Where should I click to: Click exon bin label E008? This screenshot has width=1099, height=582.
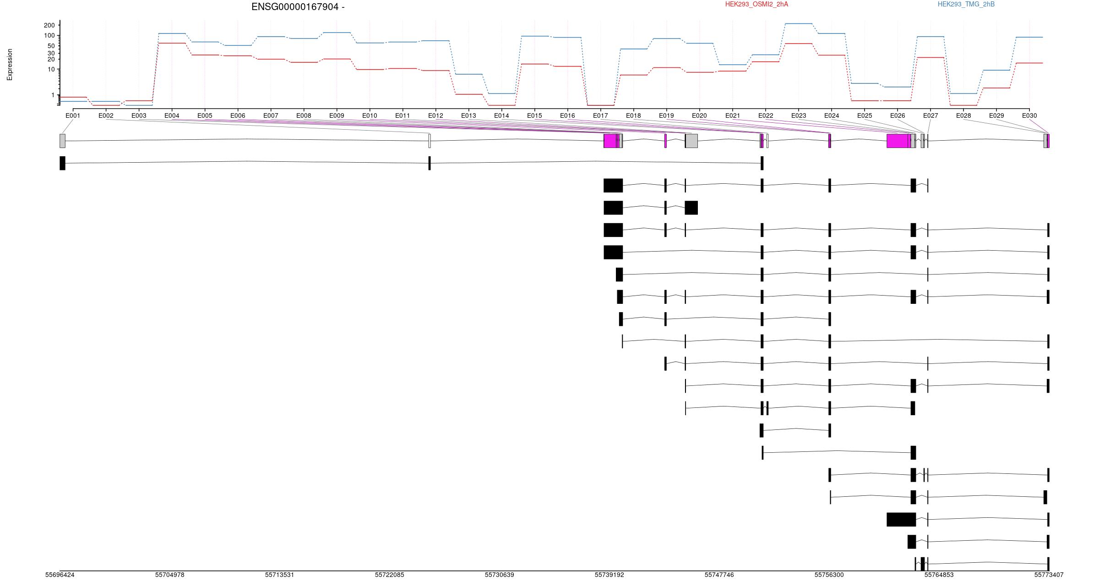pyautogui.click(x=304, y=115)
